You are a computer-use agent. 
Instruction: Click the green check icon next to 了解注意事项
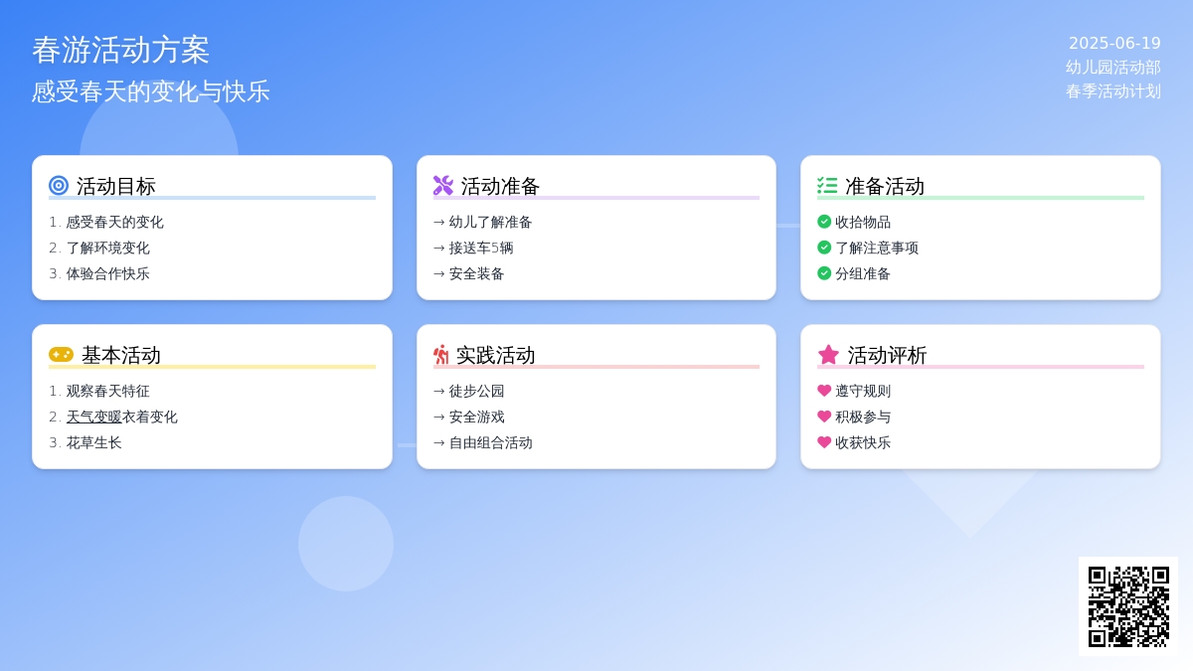pos(824,248)
